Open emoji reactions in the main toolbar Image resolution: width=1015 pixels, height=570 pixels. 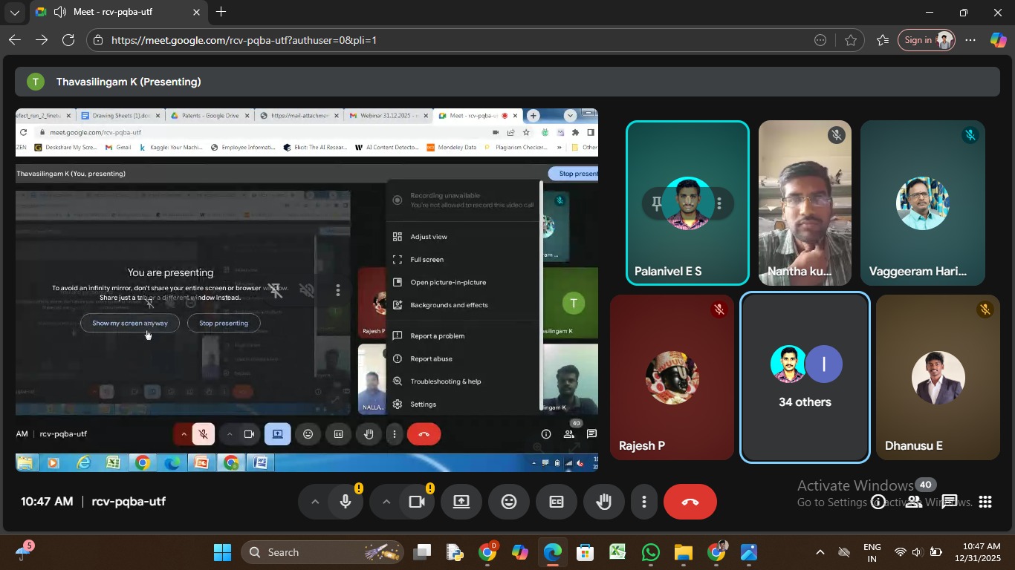pyautogui.click(x=509, y=502)
